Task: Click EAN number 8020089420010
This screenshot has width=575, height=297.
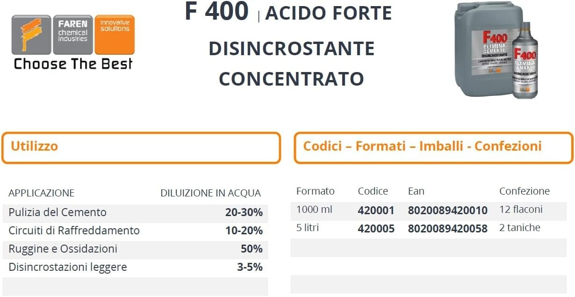Action: click(x=447, y=210)
